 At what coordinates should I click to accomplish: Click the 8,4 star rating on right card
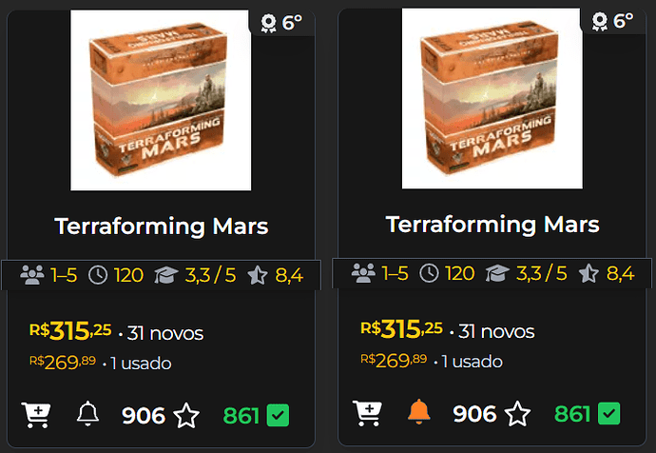[x=588, y=273]
